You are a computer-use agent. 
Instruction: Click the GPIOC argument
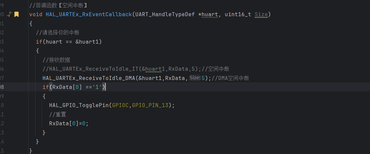pos(120,105)
